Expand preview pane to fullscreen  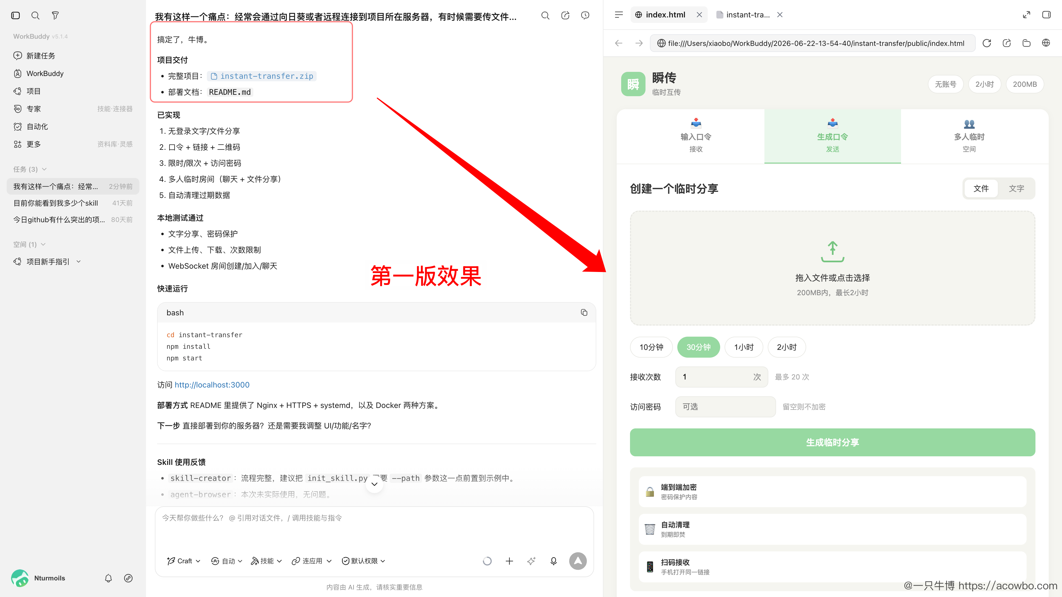pos(1027,15)
